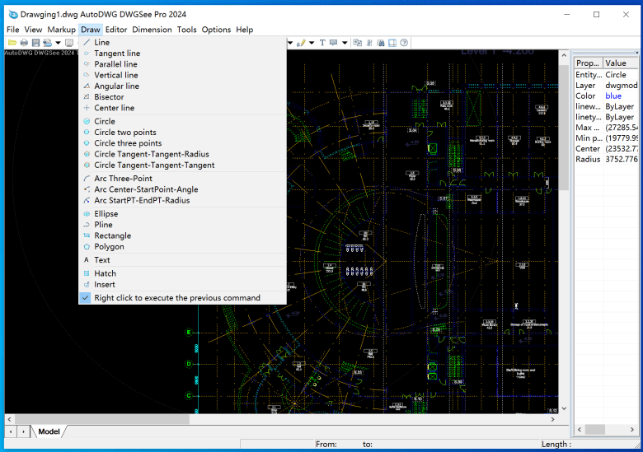Choose Vertical line in Draw menu

click(x=182, y=75)
